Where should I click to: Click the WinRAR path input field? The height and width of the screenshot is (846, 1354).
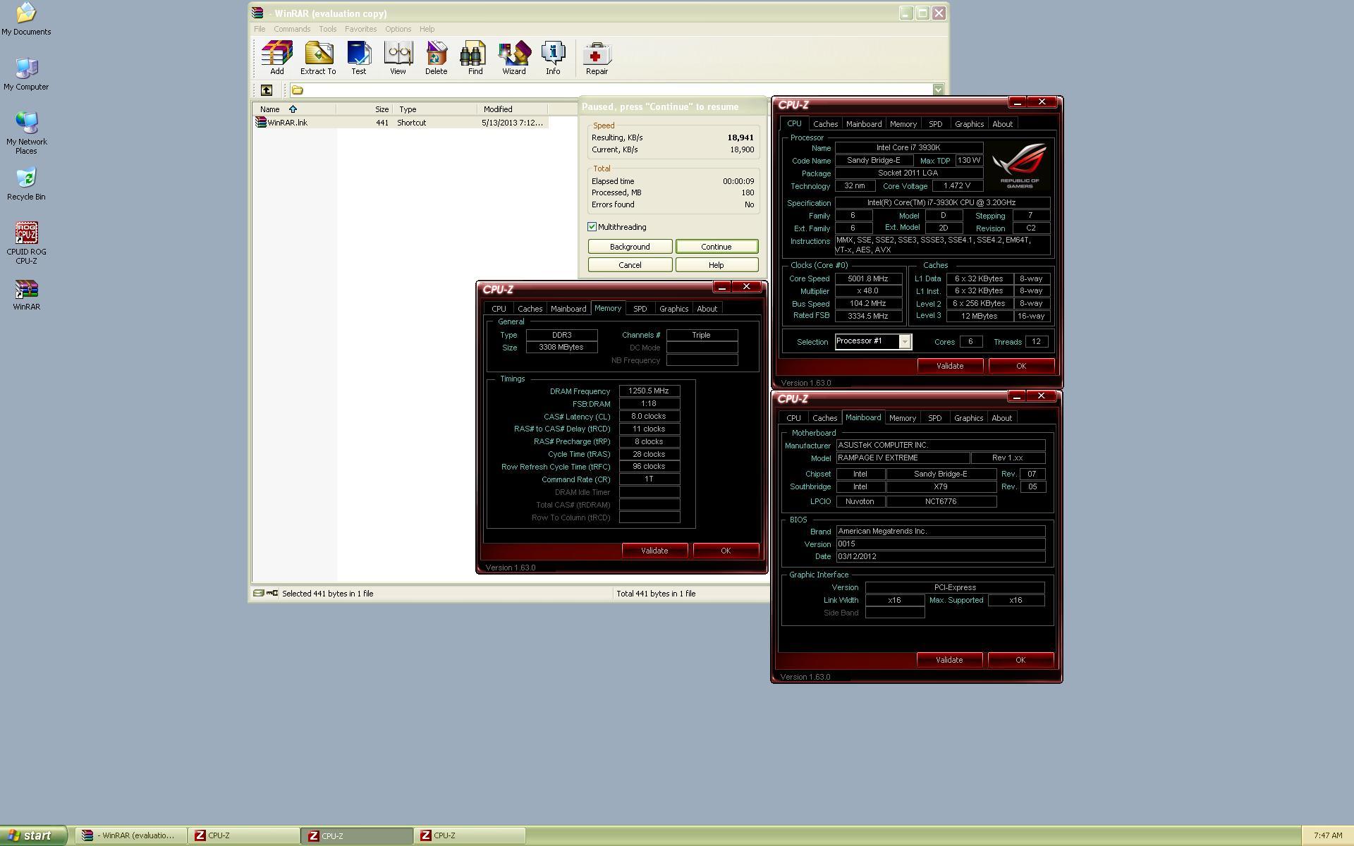pos(611,90)
